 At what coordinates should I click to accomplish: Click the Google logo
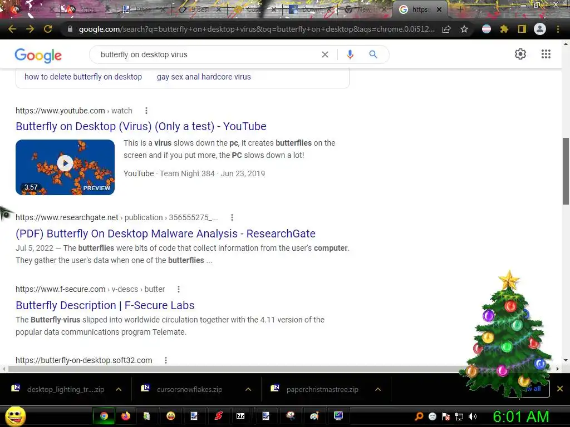(x=38, y=55)
